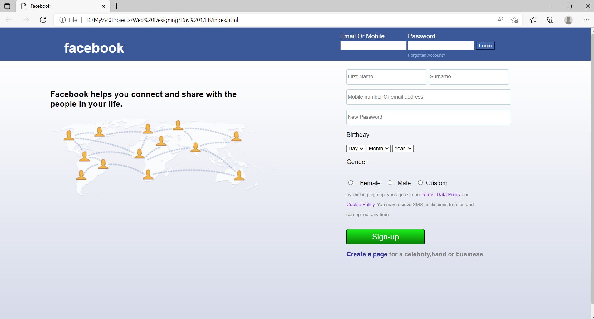
Task: Click the facebook logo text
Action: [94, 48]
